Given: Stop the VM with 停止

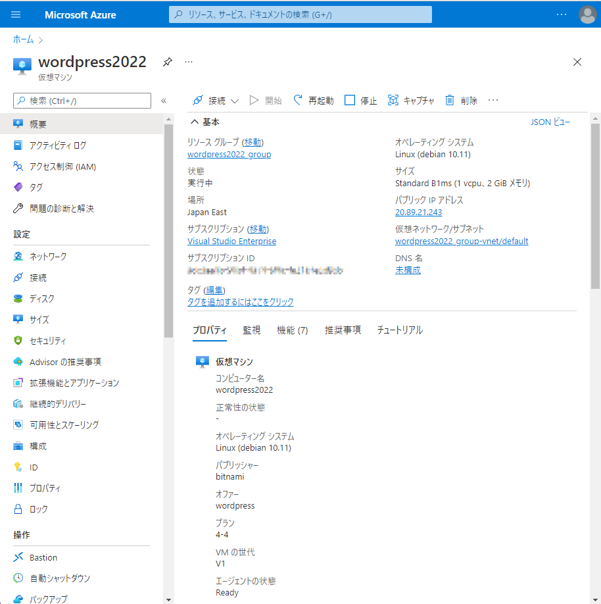Looking at the screenshot, I should [361, 101].
